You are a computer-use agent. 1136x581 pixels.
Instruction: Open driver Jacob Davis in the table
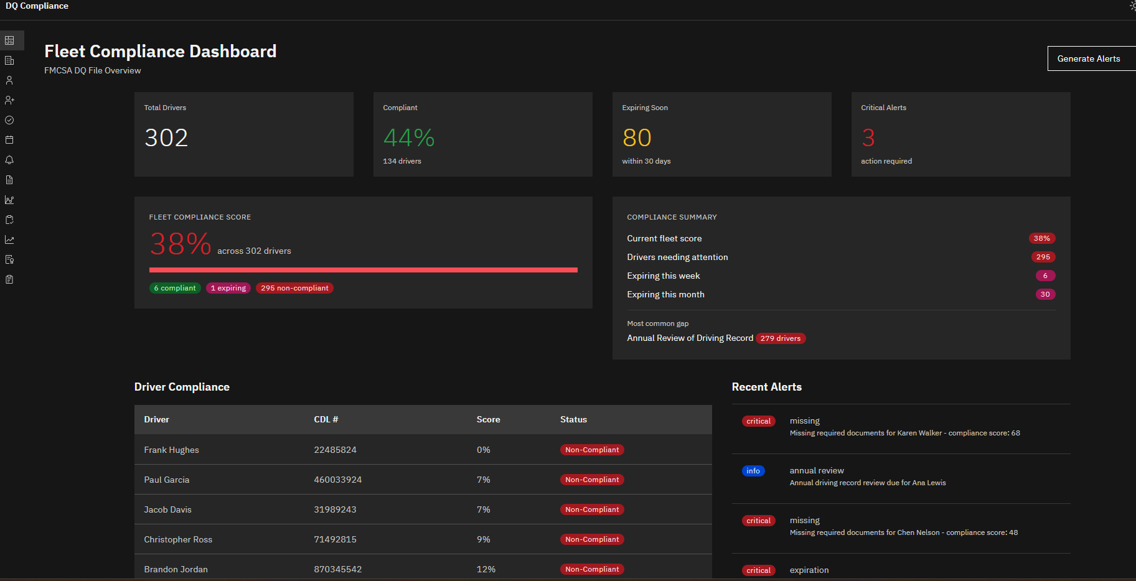pyautogui.click(x=423, y=509)
